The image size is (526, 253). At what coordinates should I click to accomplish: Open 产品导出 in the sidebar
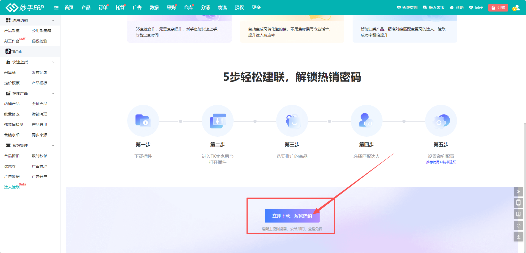pos(40,125)
